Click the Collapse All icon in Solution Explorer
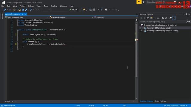The image size is (191, 107). (x=166, y=18)
